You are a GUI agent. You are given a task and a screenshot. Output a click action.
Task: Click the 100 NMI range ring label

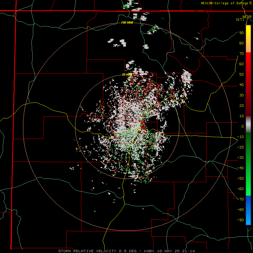[x=127, y=22]
